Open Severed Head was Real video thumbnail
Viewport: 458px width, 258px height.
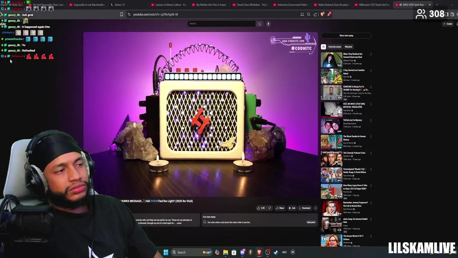pos(331,60)
